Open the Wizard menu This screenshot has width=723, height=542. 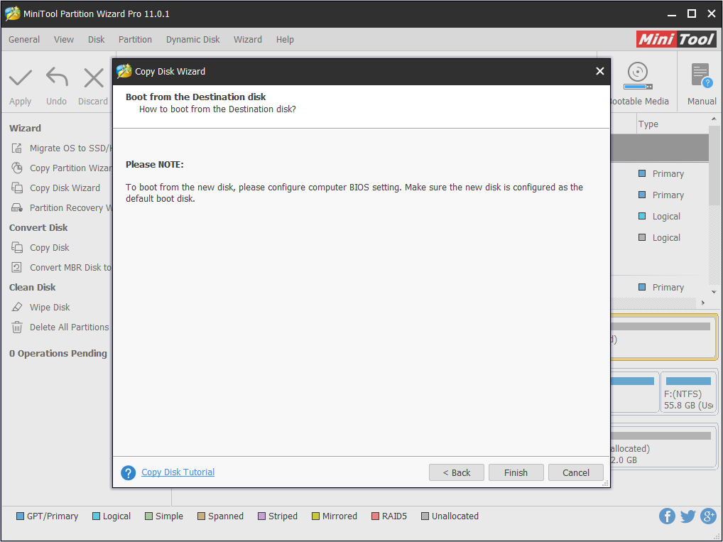[x=248, y=40]
